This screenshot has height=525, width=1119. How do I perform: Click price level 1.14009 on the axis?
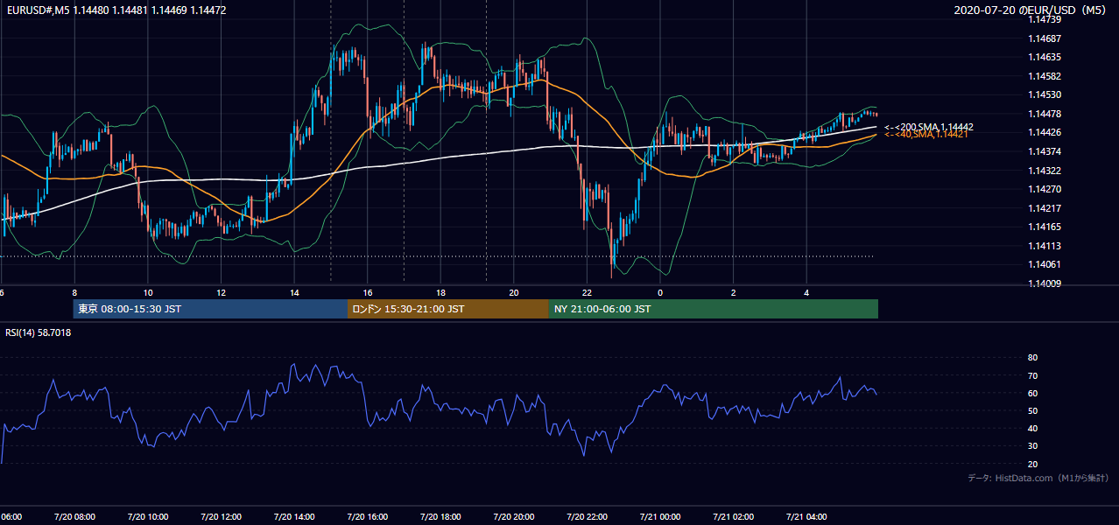click(x=1045, y=283)
